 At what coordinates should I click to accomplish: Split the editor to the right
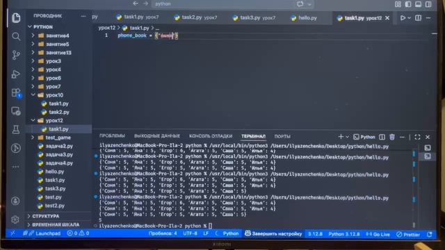[x=418, y=18]
